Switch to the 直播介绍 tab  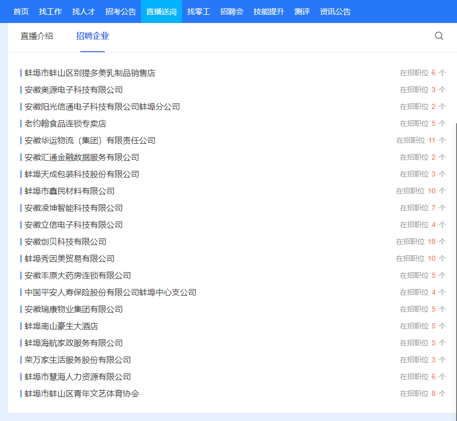coord(37,36)
